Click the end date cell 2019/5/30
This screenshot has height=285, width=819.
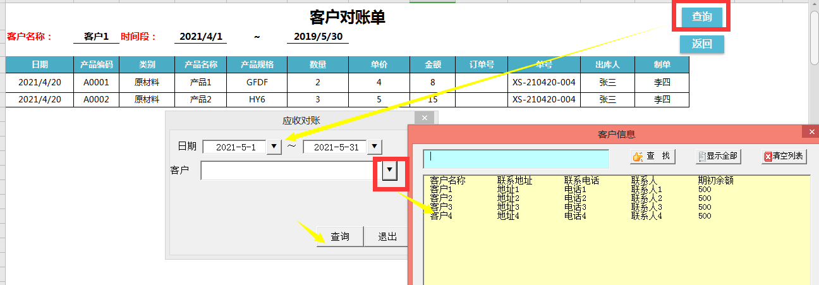pos(318,37)
